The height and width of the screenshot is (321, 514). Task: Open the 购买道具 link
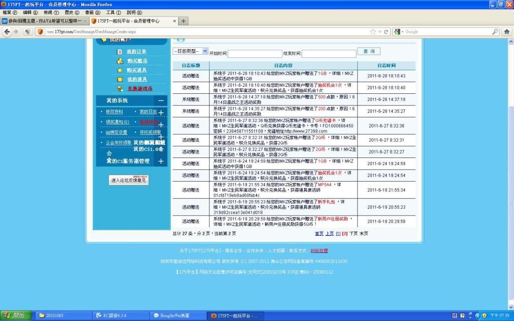pyautogui.click(x=137, y=70)
